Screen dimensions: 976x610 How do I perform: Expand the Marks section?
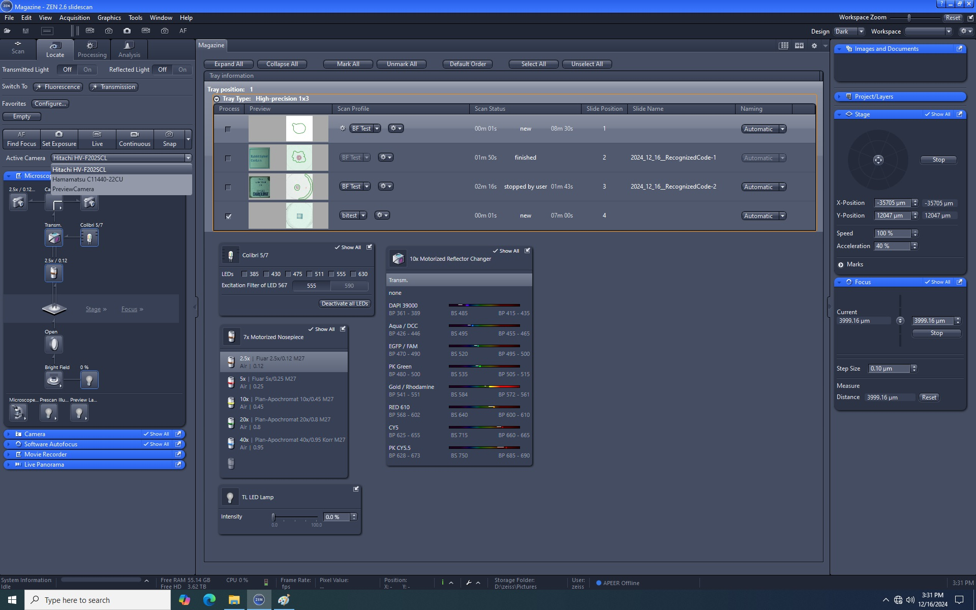coord(841,265)
